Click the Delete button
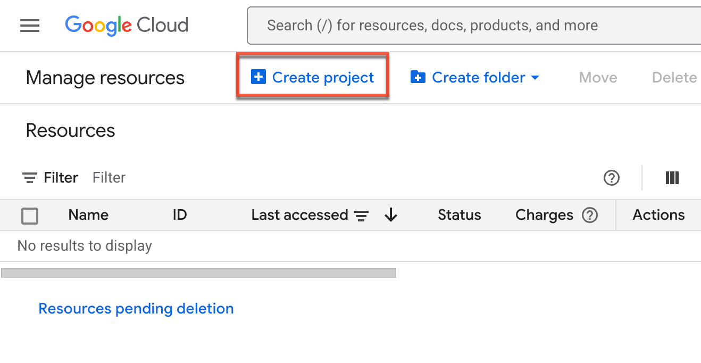 tap(674, 78)
